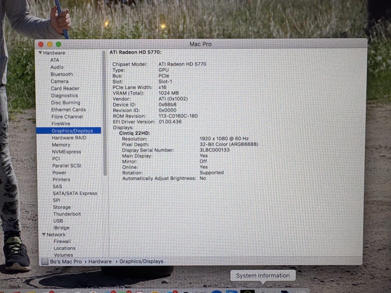Select Power in the sidebar
The width and height of the screenshot is (391, 293).
[59, 173]
